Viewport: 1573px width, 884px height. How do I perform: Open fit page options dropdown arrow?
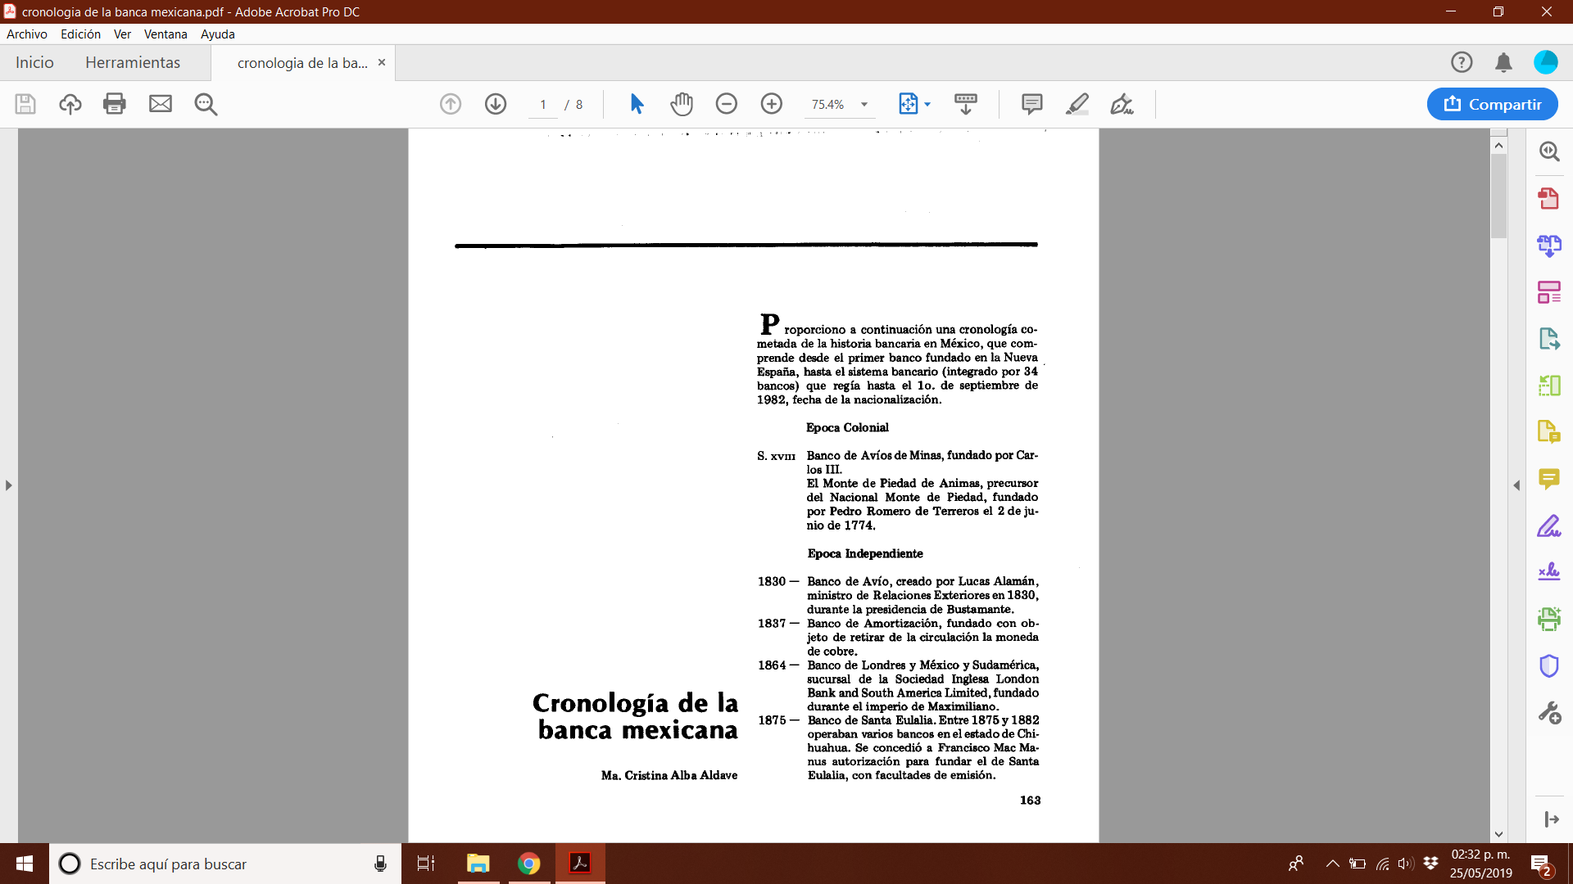tap(927, 105)
